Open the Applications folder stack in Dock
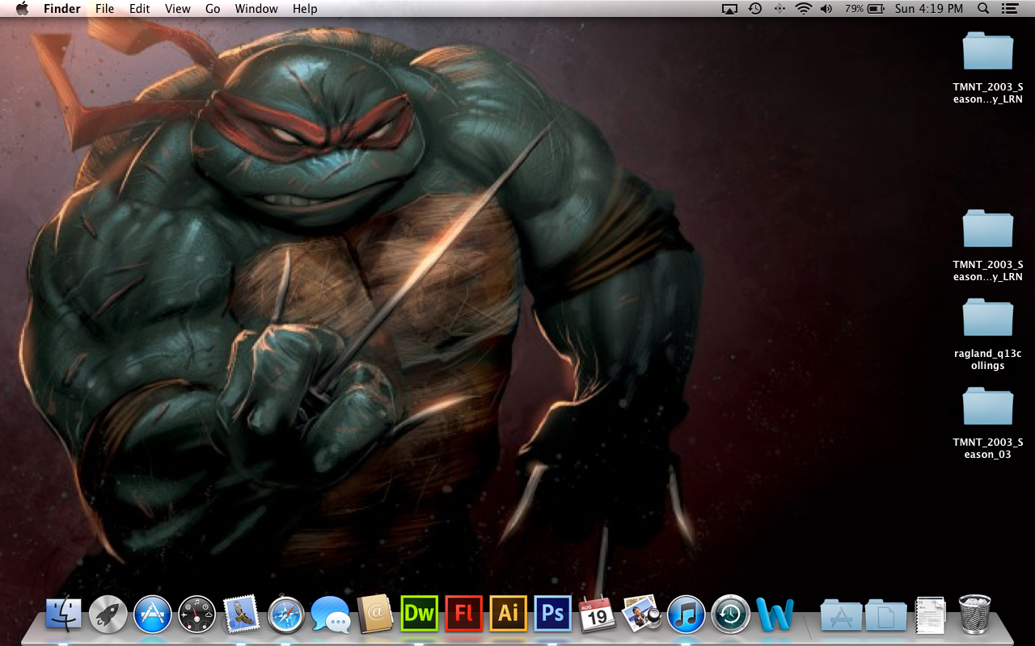 tap(841, 615)
